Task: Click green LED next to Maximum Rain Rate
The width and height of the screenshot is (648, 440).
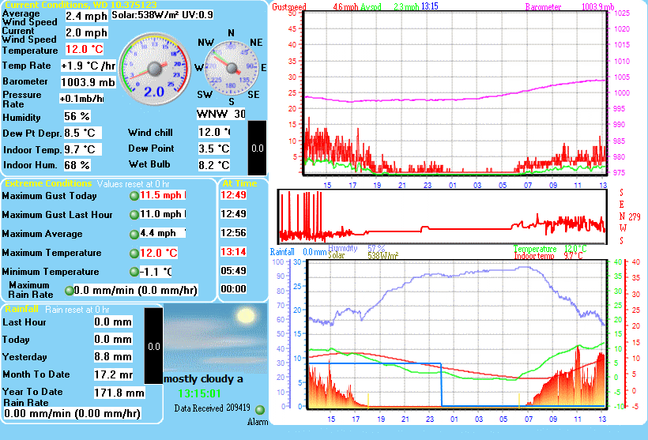Action: [69, 291]
